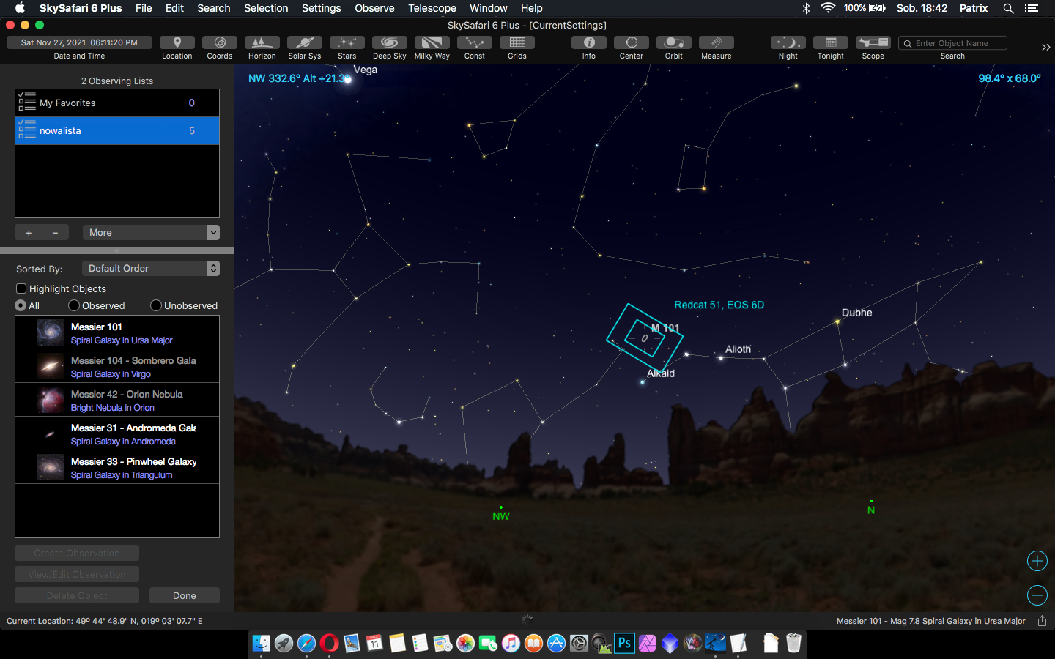Remove observing list with minus button
Image resolution: width=1055 pixels, height=659 pixels.
pos(55,232)
